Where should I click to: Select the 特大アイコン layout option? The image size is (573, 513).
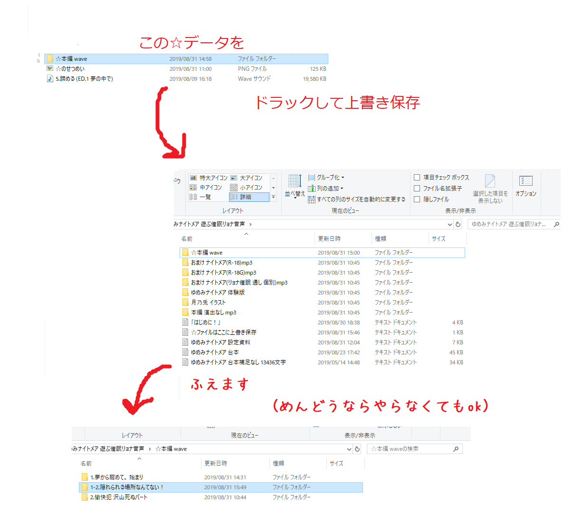(209, 178)
